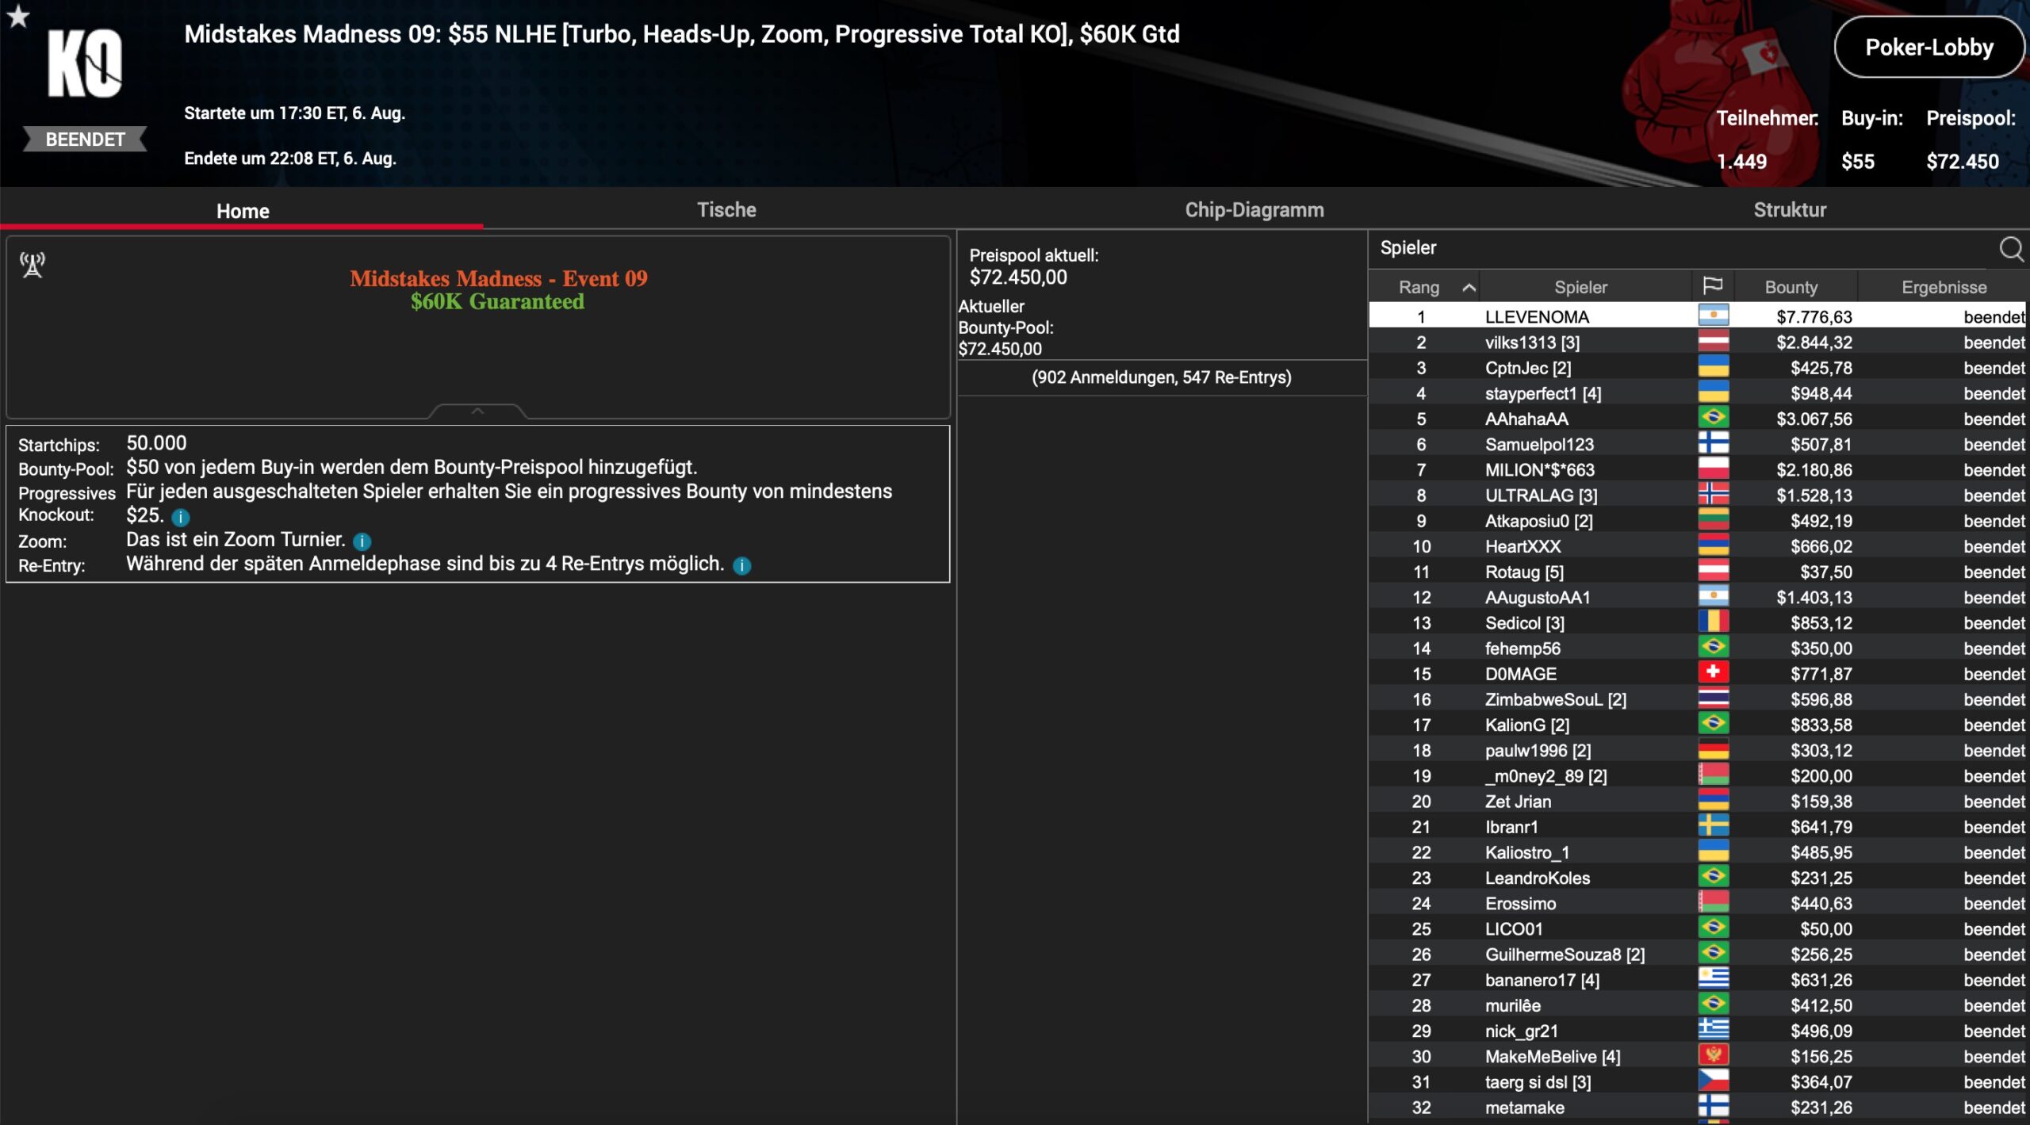The image size is (2030, 1125).
Task: Switch to the Struktur tab
Action: tap(1789, 210)
